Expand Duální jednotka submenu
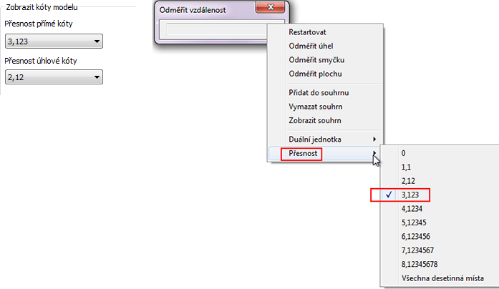Viewport: 499px width, 289px height. [x=325, y=139]
